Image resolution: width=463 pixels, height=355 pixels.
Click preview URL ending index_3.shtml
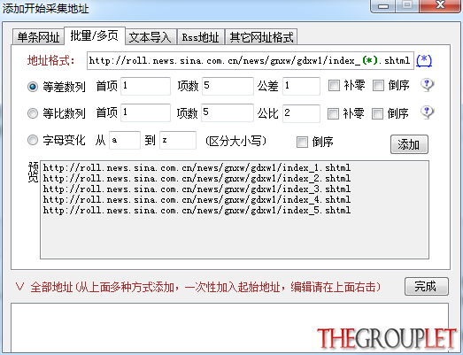pos(197,189)
